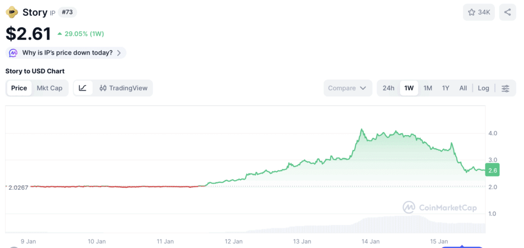Open the share icon button

click(507, 12)
